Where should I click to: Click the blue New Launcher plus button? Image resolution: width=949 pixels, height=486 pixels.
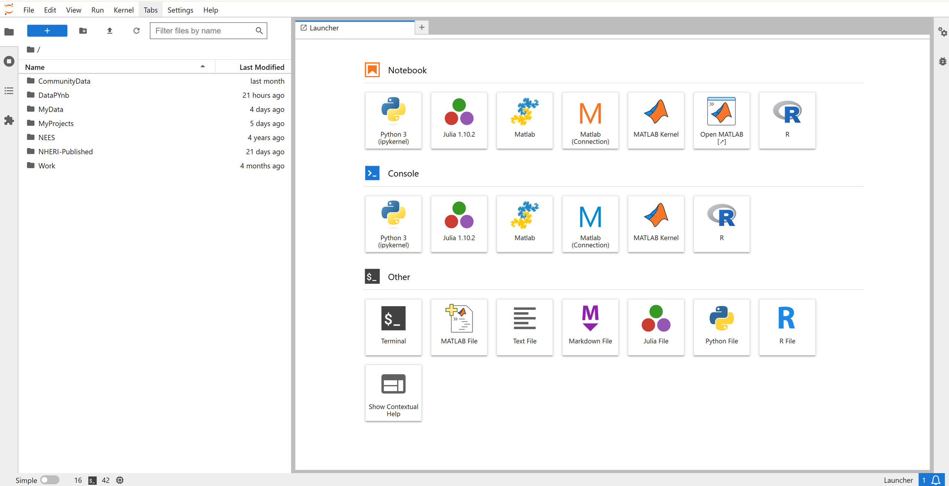[x=47, y=31]
